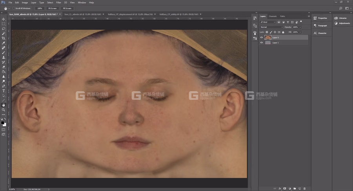This screenshot has width=353, height=191.
Task: Select the Dodge tool
Action: click(x=4, y=81)
